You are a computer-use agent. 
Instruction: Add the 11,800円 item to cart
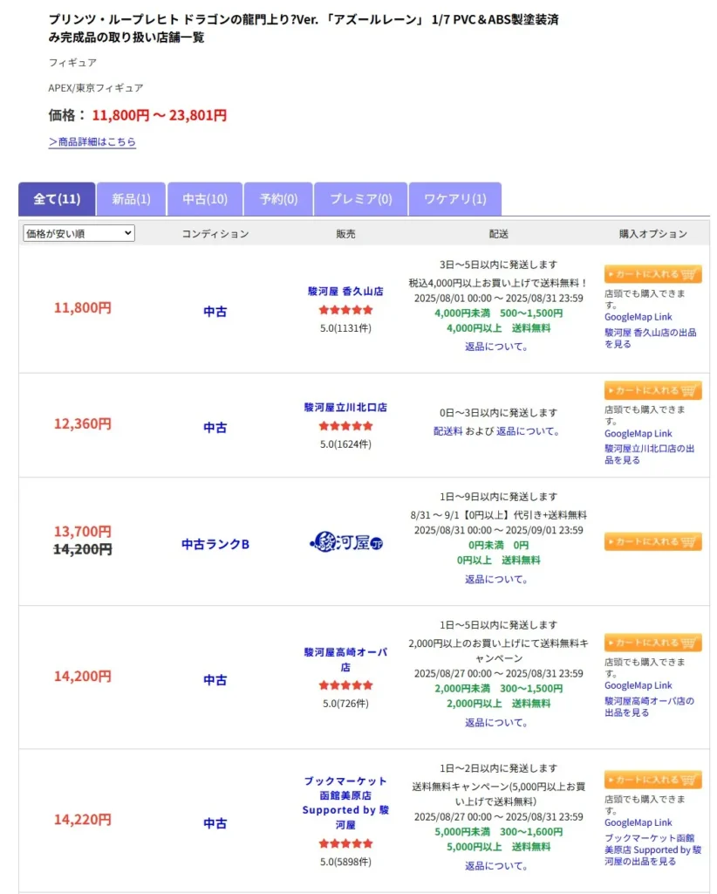point(652,274)
